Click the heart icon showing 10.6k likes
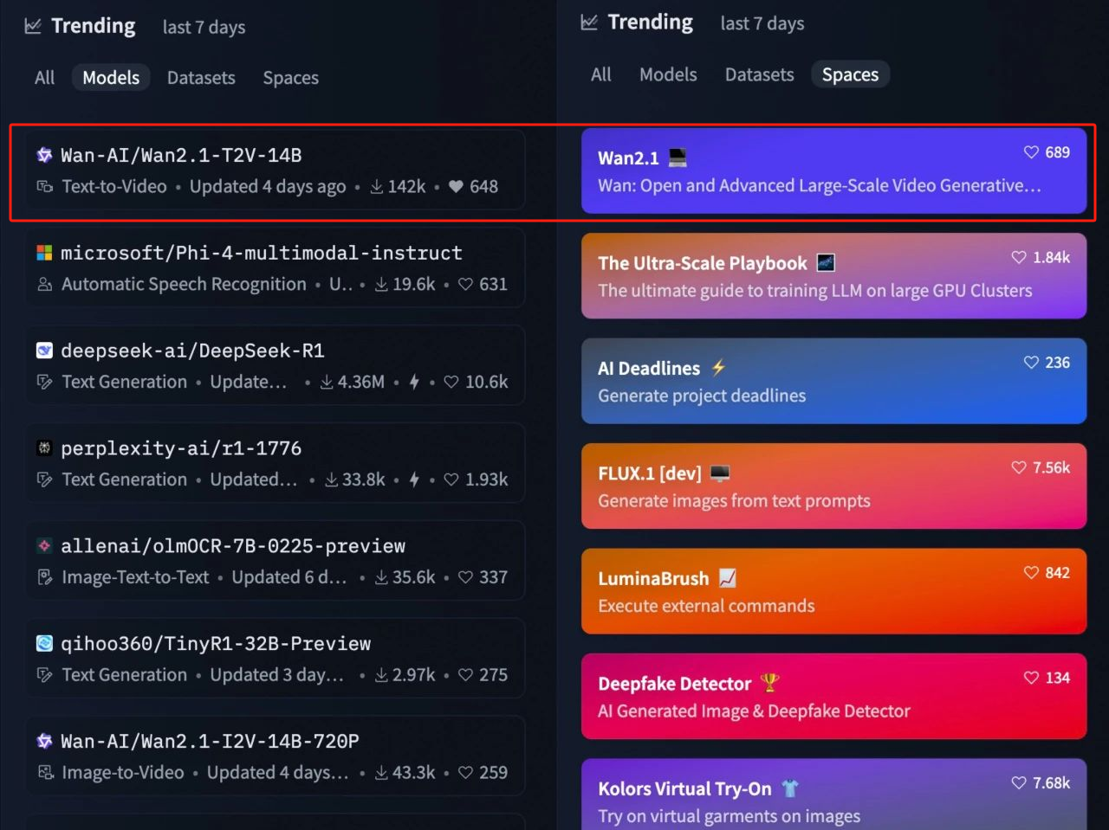1109x830 pixels. (451, 382)
